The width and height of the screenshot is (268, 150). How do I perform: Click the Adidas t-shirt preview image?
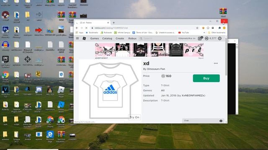110,90
